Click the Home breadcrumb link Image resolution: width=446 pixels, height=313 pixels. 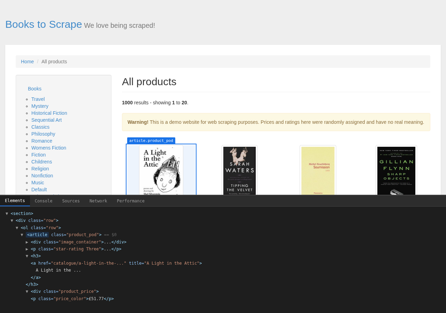pos(27,62)
